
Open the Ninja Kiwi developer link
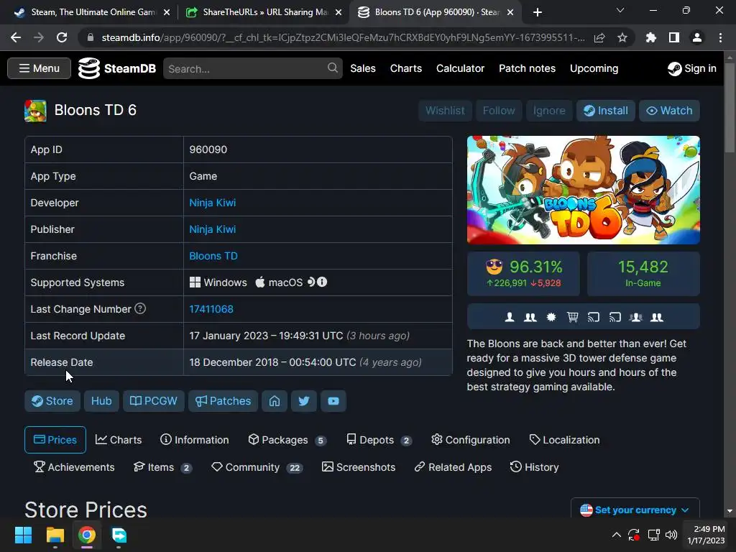pyautogui.click(x=212, y=203)
